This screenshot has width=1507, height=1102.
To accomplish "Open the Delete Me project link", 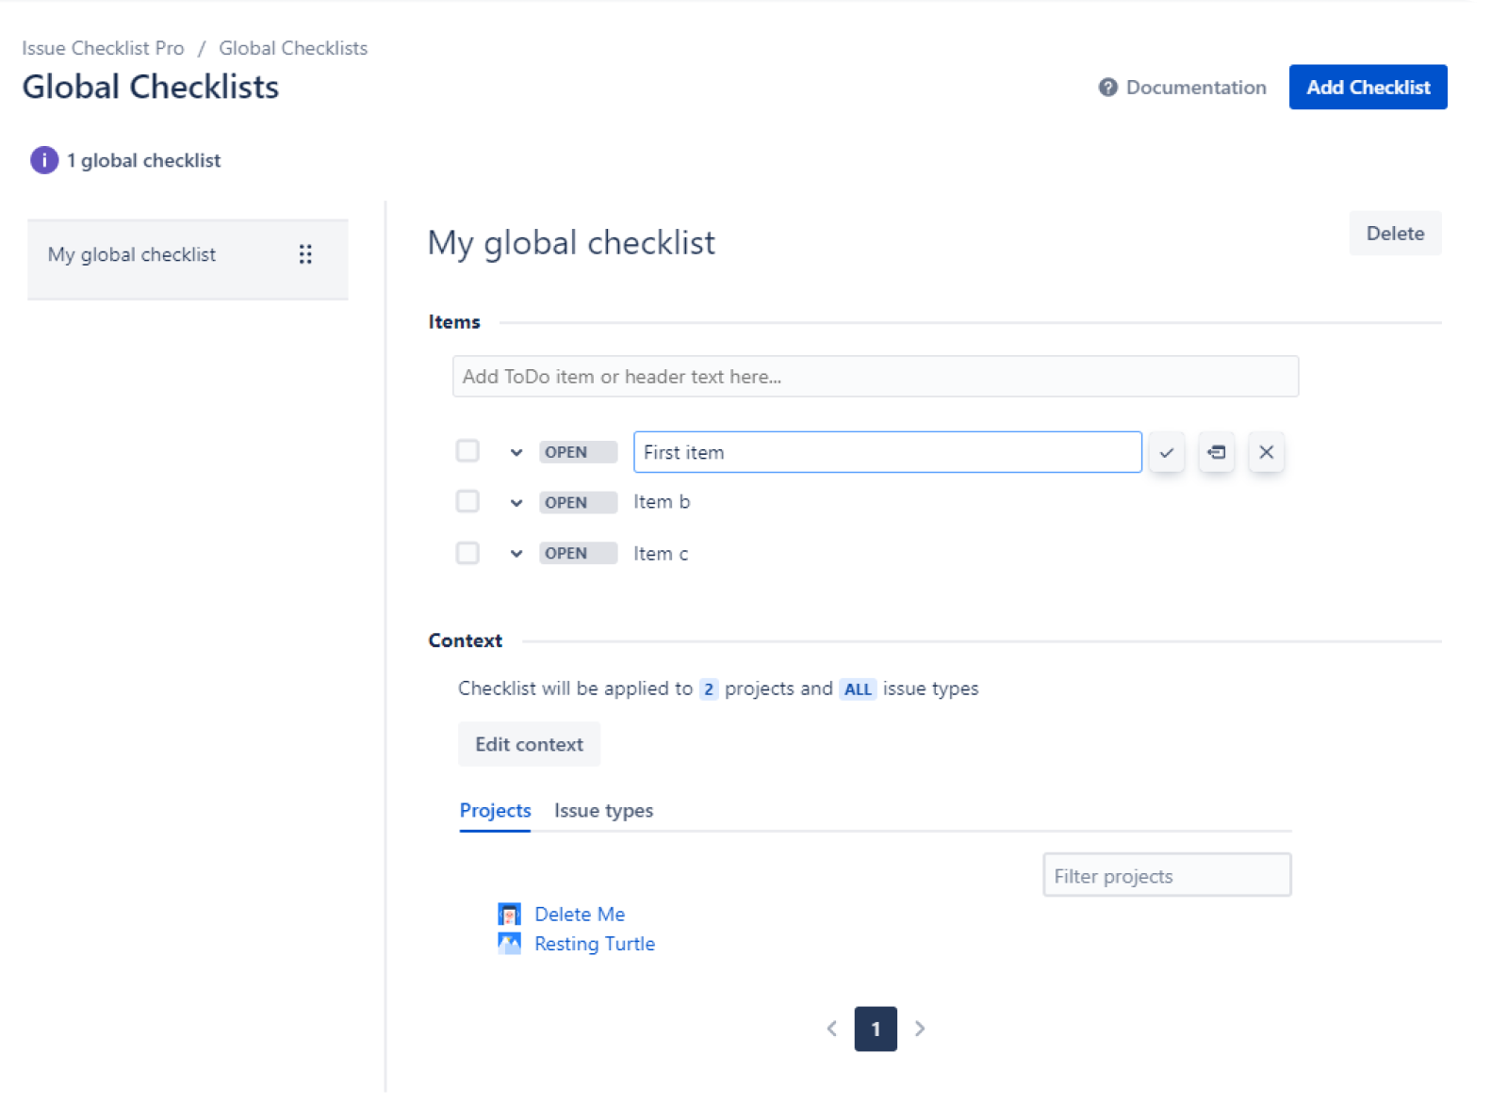I will [x=580, y=914].
